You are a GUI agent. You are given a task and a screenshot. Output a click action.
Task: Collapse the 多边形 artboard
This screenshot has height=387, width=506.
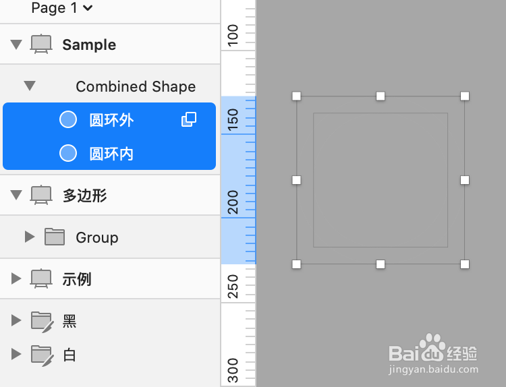coord(16,195)
